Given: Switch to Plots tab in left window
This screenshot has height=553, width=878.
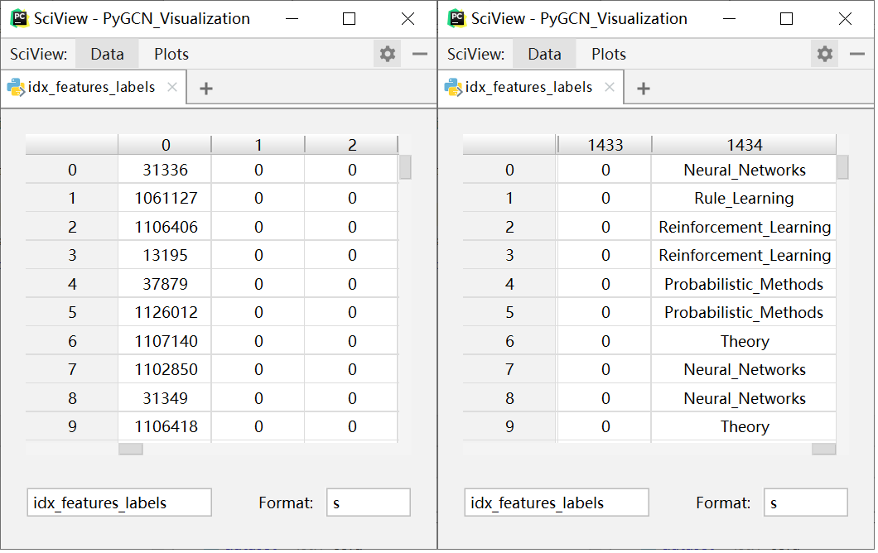Looking at the screenshot, I should pos(171,55).
